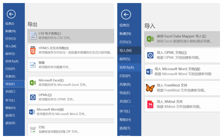Open 帮助(H) in the Export window sidebar
223x139 pixels.
point(11,108)
